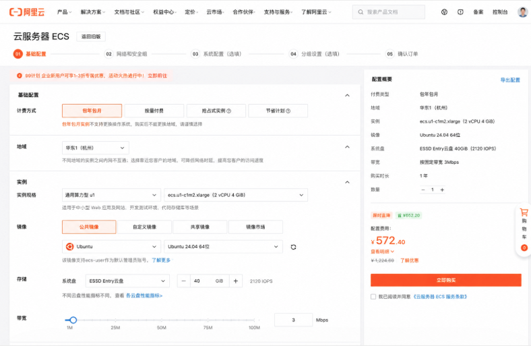Open the 权益中心 menu
Image resolution: width=531 pixels, height=346 pixels.
[x=164, y=12]
